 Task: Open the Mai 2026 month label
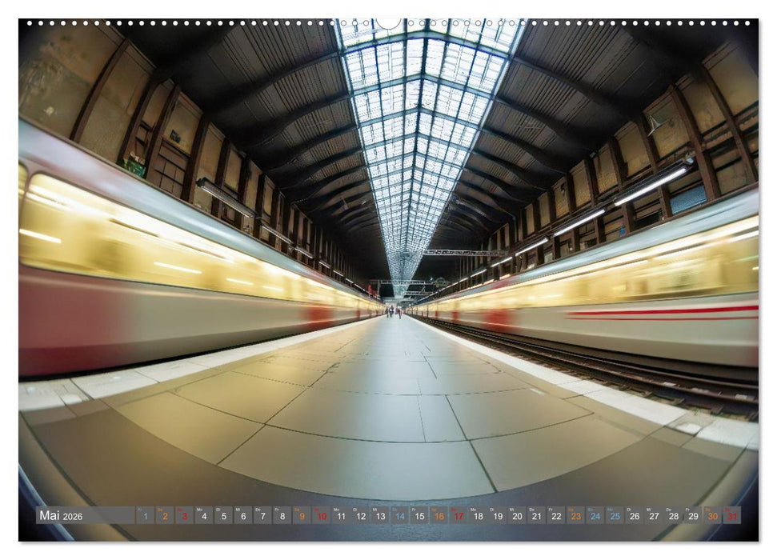[48, 515]
